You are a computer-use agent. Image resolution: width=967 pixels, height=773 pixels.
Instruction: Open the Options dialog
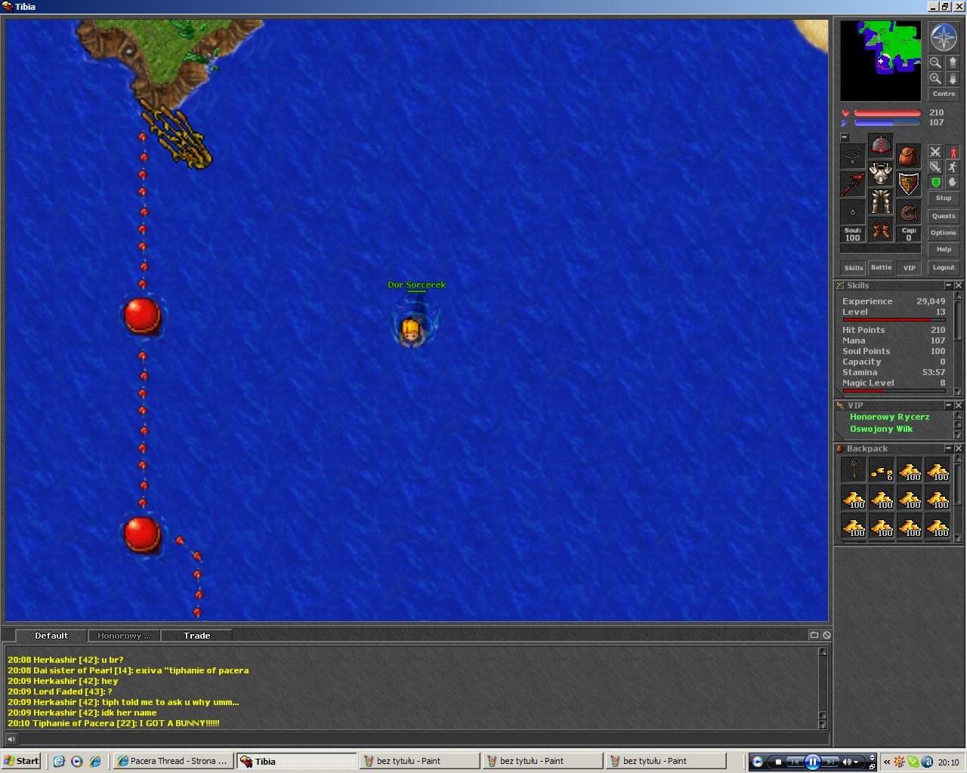tap(944, 233)
